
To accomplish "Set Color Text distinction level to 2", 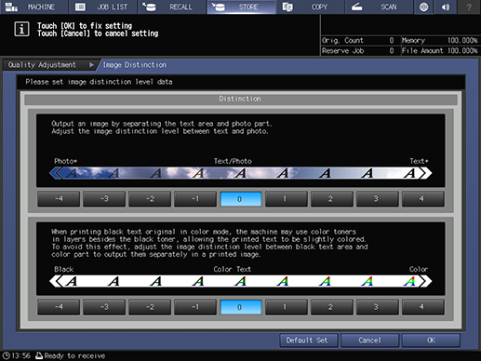I will pos(332,307).
